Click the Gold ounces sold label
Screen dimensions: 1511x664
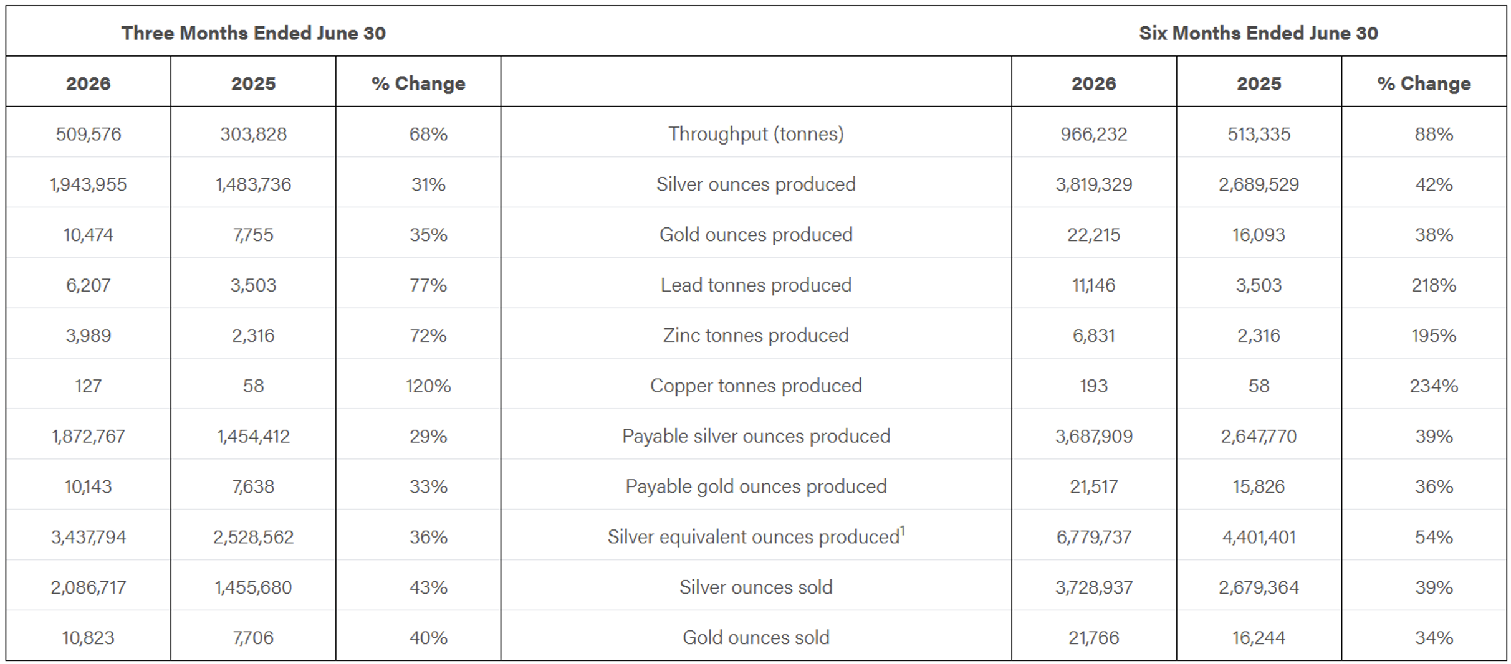(x=756, y=638)
